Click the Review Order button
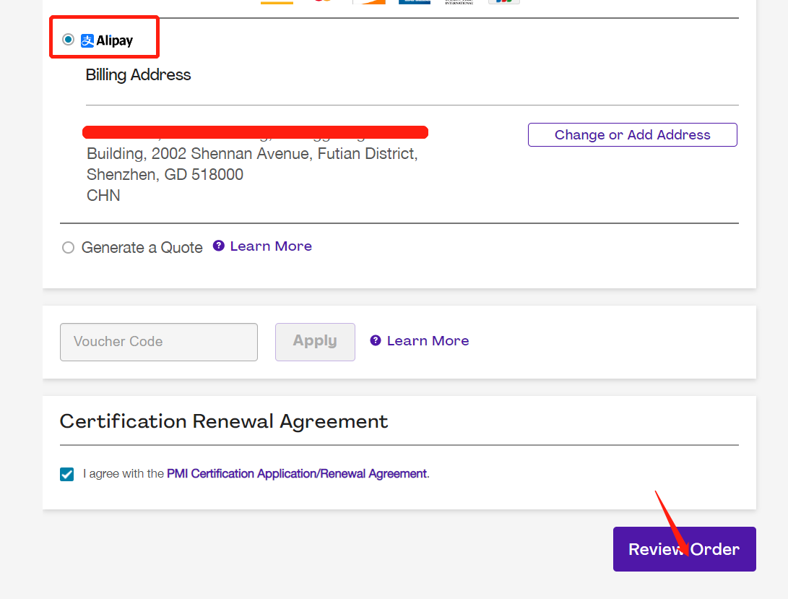The height and width of the screenshot is (599, 788). click(685, 548)
